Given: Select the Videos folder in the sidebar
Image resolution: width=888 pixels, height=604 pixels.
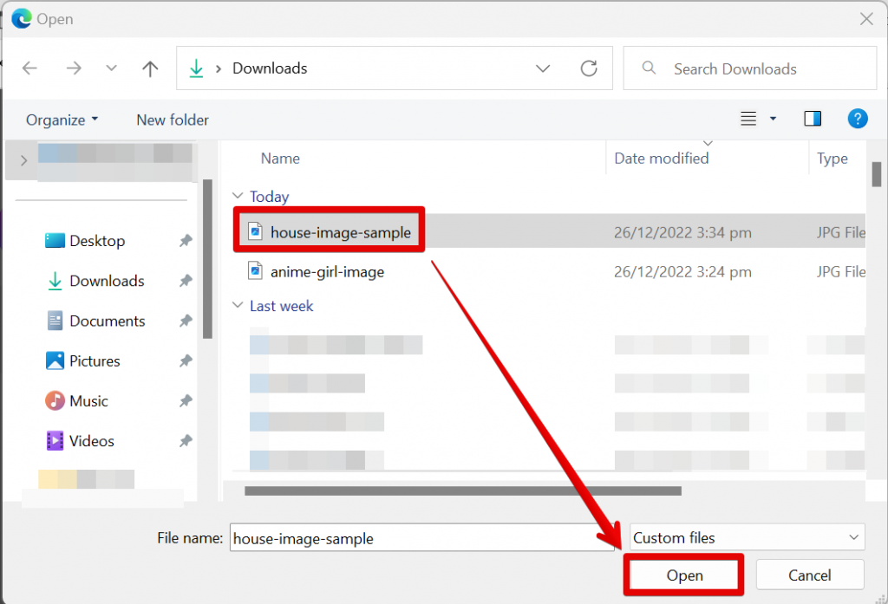Looking at the screenshot, I should click(x=89, y=440).
